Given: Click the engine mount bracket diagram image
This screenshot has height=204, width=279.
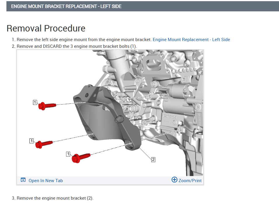Looking at the screenshot, I should click(110, 113).
